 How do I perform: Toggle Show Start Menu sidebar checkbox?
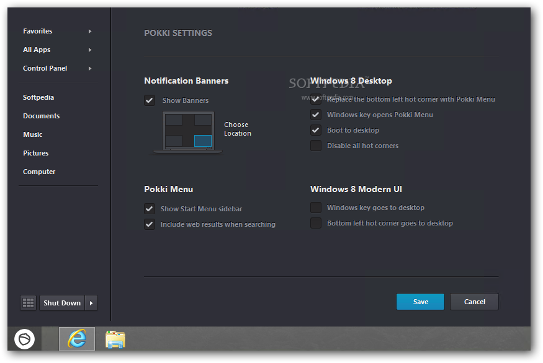(x=150, y=209)
